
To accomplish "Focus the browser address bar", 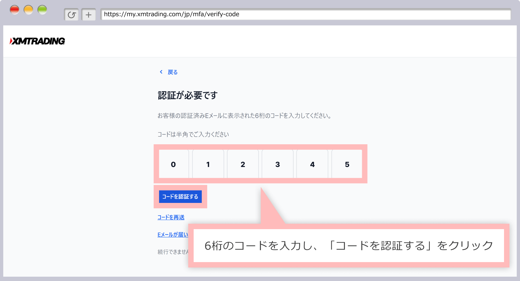I will pos(305,14).
